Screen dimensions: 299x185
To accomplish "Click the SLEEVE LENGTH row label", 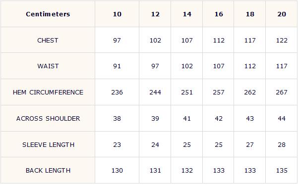I will (x=48, y=145).
